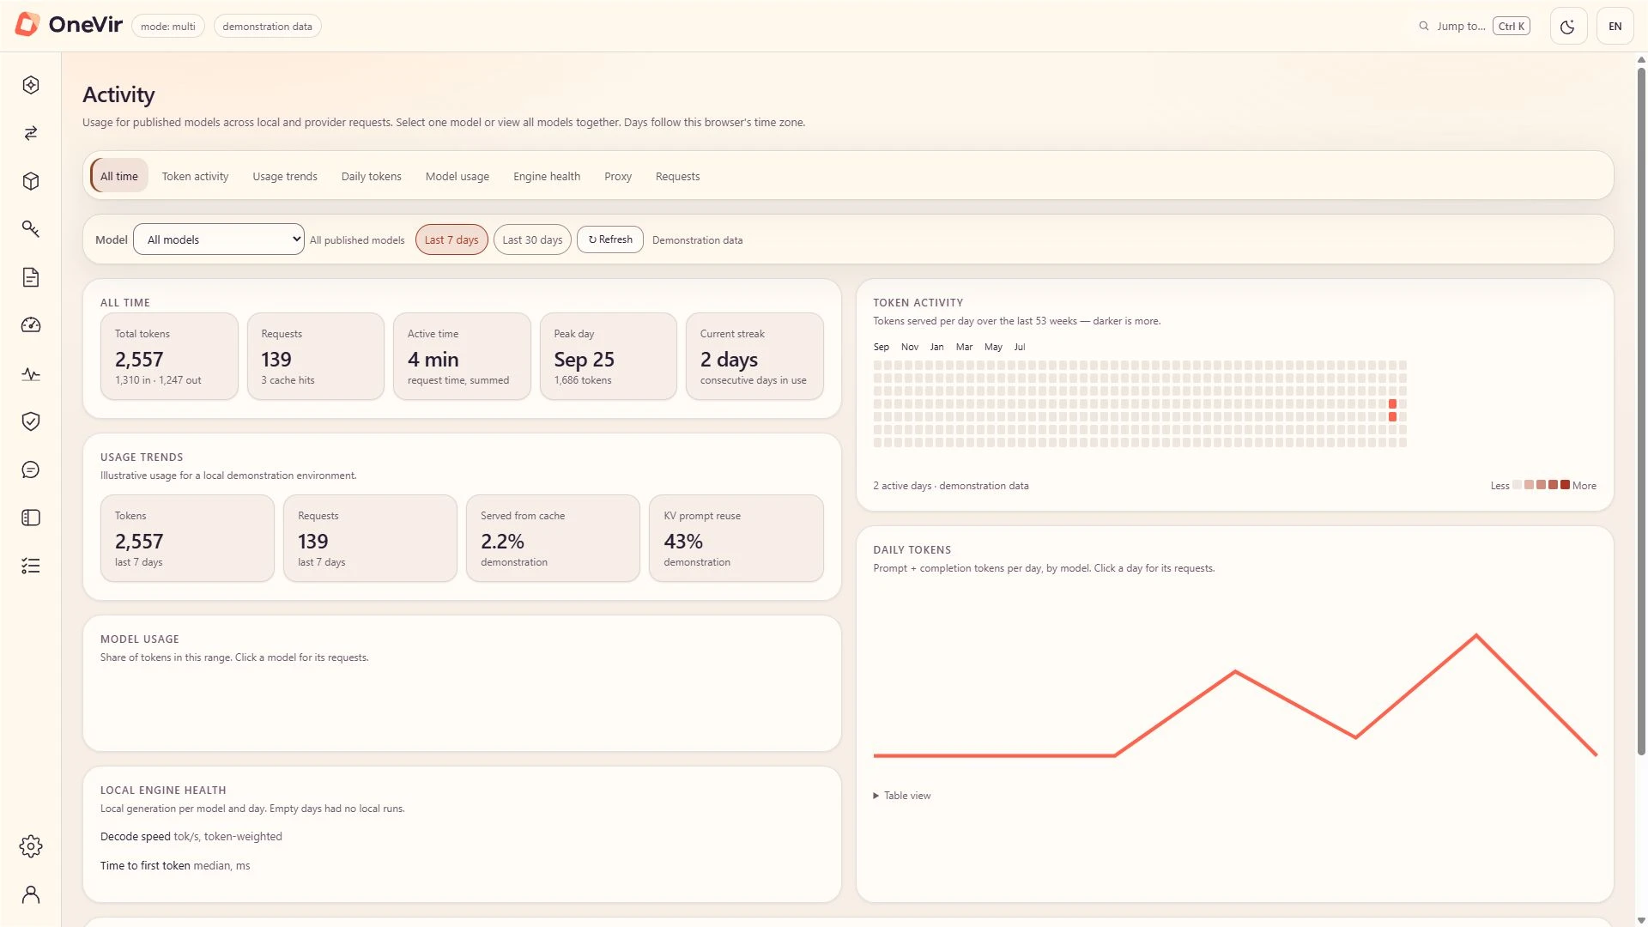Viewport: 1648px width, 927px height.
Task: Switch language with EN button
Action: 1615,27
